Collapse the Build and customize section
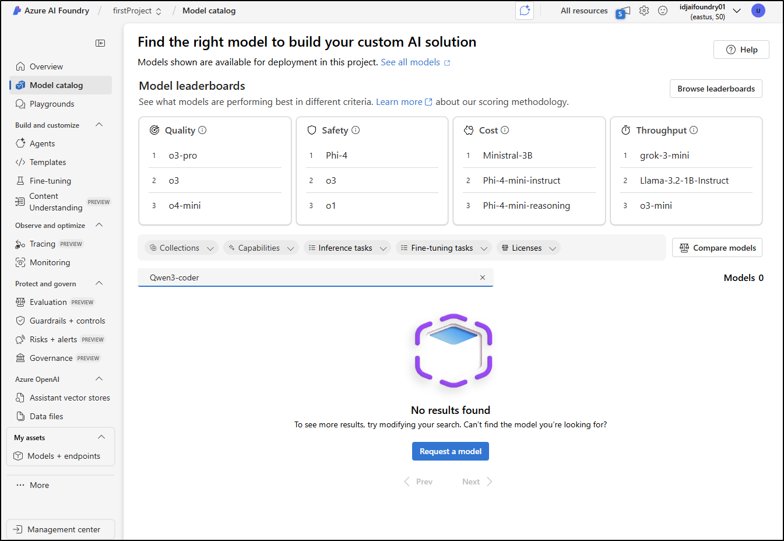Image resolution: width=784 pixels, height=541 pixels. click(99, 125)
